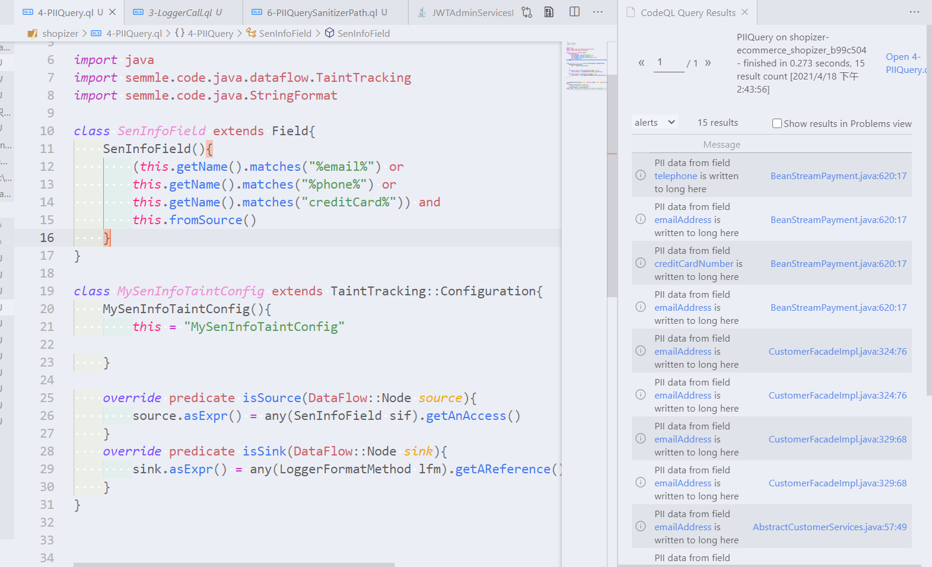Go to the next results page arrow
Viewport: 932px width, 567px height.
[708, 63]
